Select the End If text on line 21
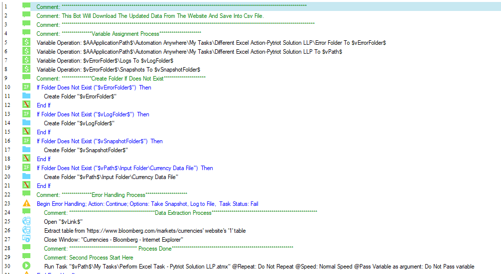The width and height of the screenshot is (501, 274). pyautogui.click(x=43, y=186)
